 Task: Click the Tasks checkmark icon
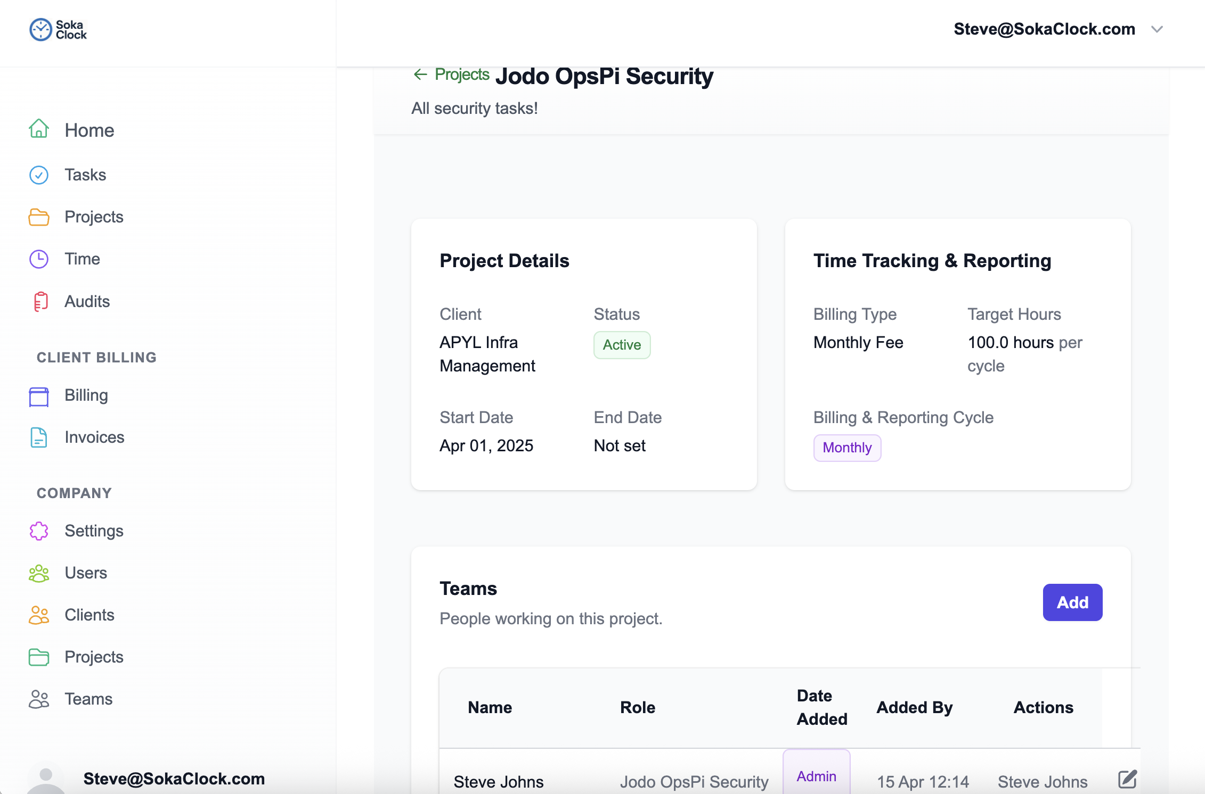[38, 175]
